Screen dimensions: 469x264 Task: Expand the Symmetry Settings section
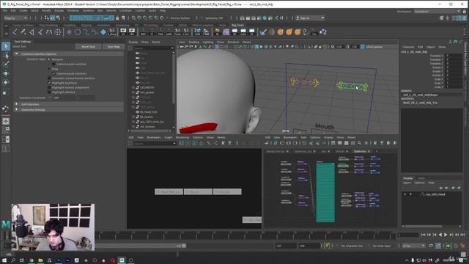(17, 109)
